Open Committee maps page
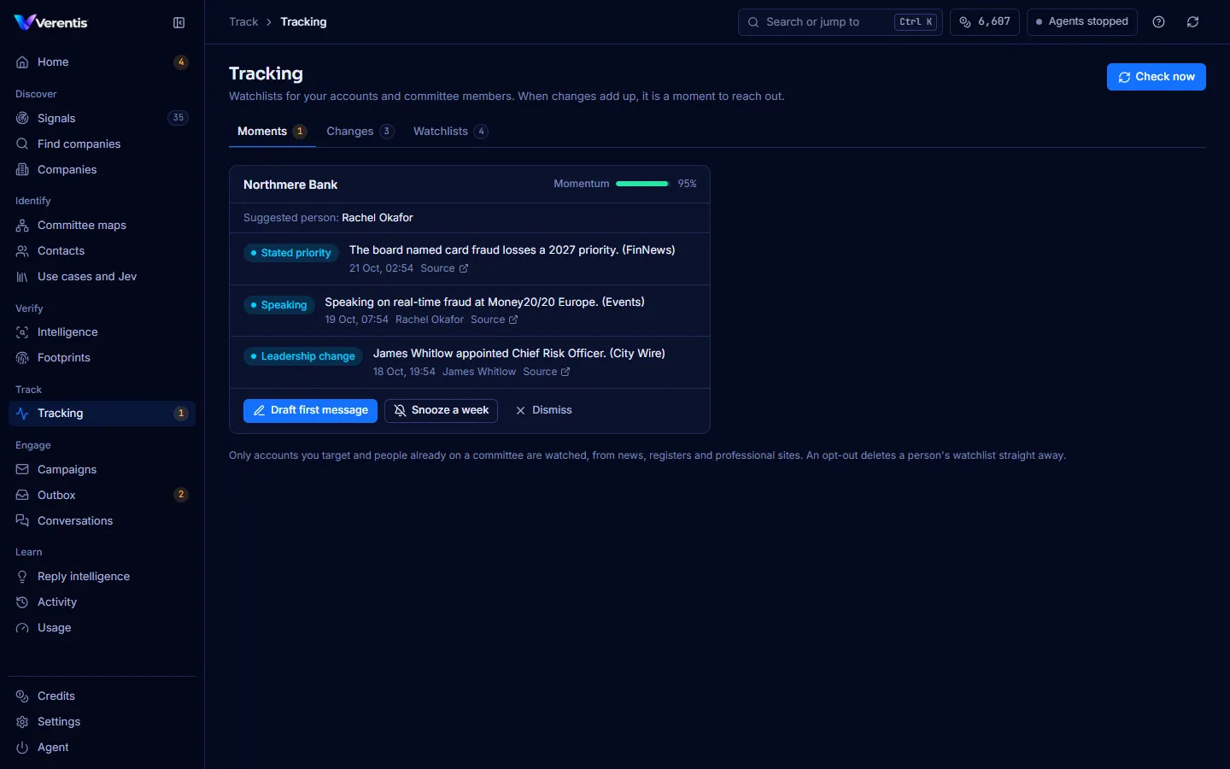This screenshot has width=1230, height=769. tap(102, 225)
